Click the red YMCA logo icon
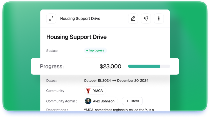Viewport: 210px width, 118px height. (88, 91)
